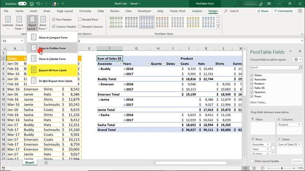The height and width of the screenshot is (171, 305).
Task: Switch to Page Layout view icon
Action: 254,168
